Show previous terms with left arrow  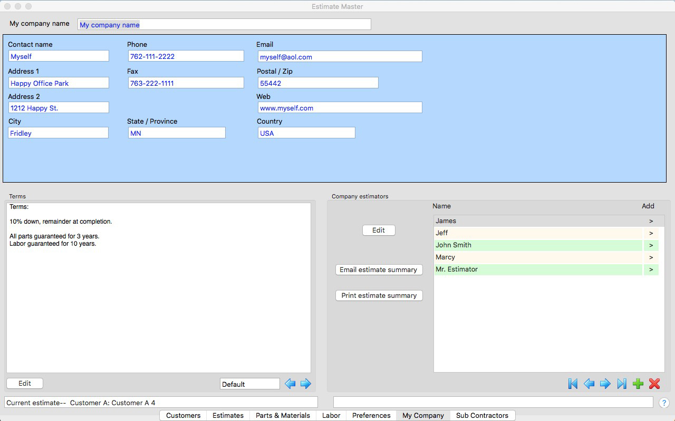290,384
